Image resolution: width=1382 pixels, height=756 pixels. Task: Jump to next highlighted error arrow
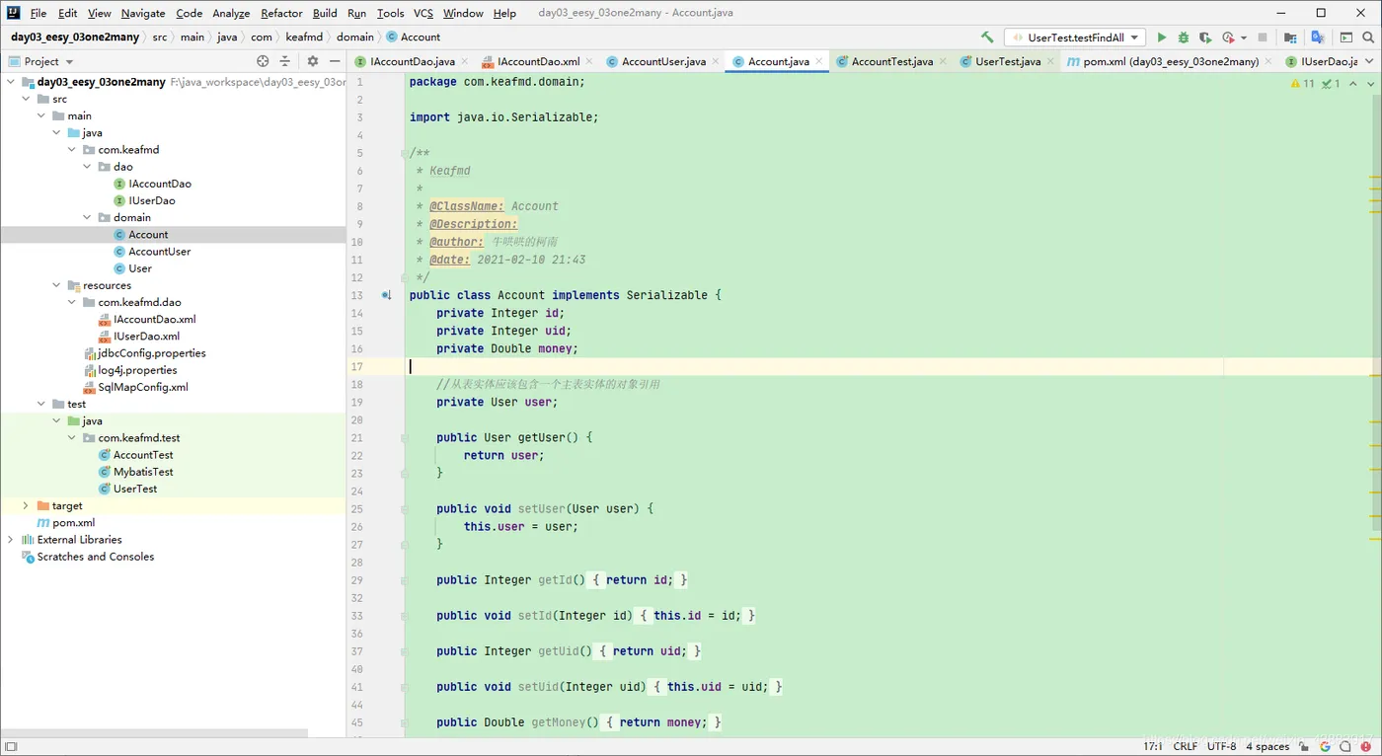click(1370, 84)
